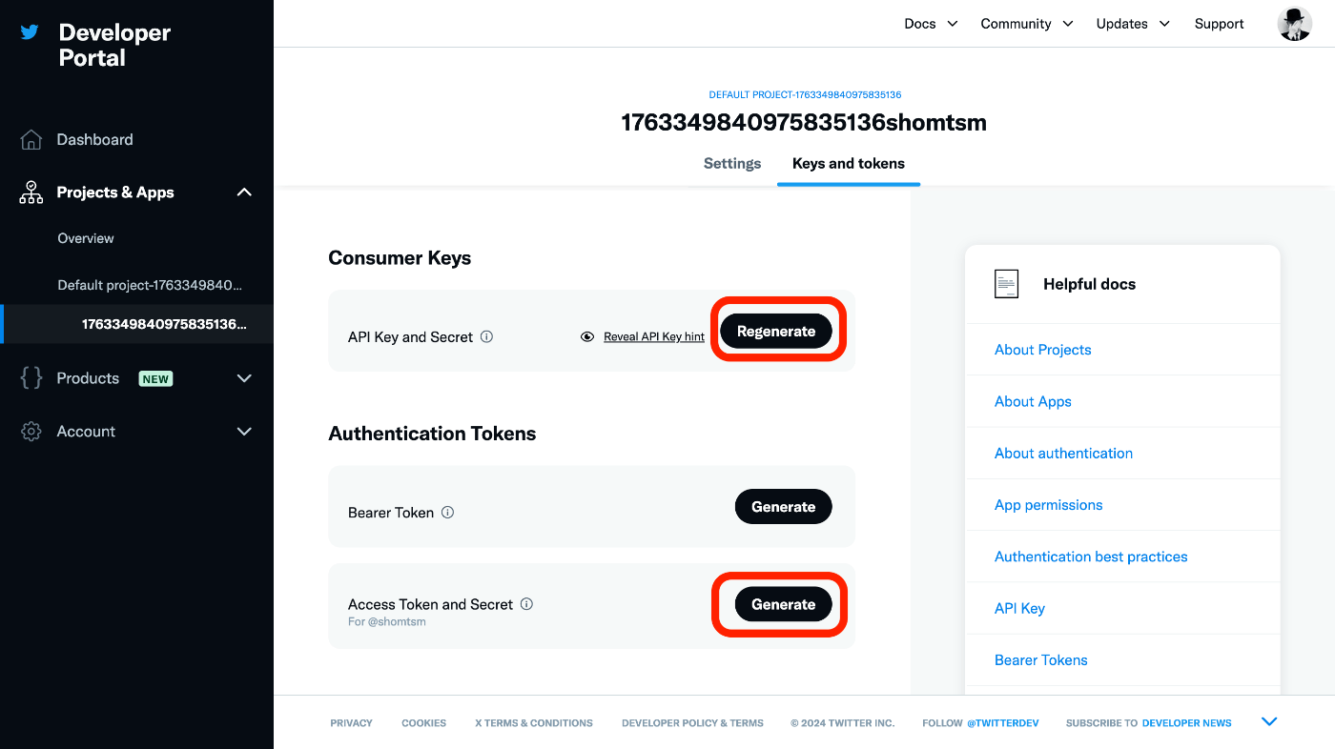Click PRIVACY footer link
1335x749 pixels.
pyautogui.click(x=351, y=723)
